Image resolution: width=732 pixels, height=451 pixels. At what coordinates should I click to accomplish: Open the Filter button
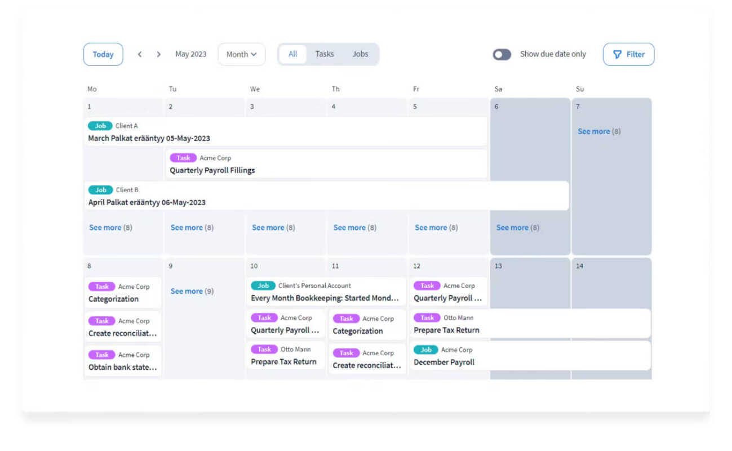[x=628, y=54]
